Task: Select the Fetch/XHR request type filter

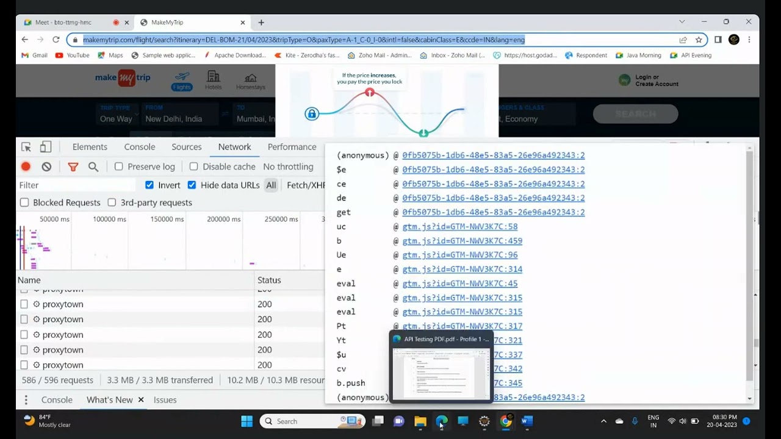Action: point(306,185)
